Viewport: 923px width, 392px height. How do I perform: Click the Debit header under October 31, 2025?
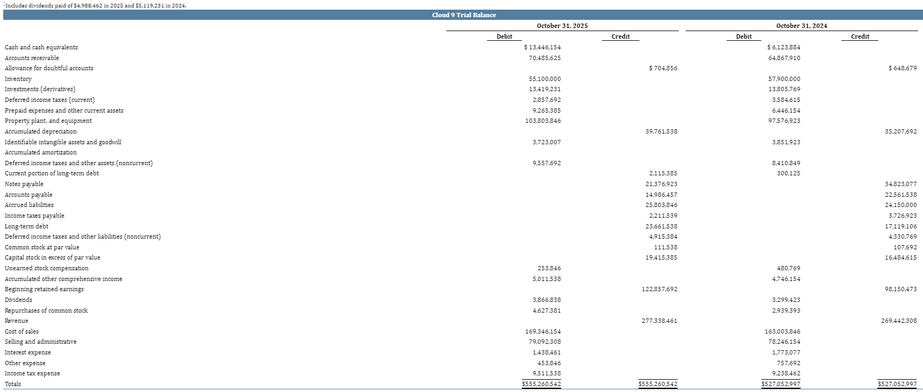[504, 36]
